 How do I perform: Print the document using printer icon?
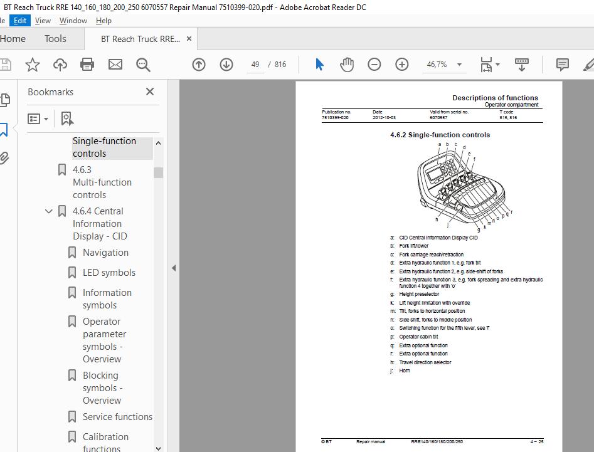(87, 65)
